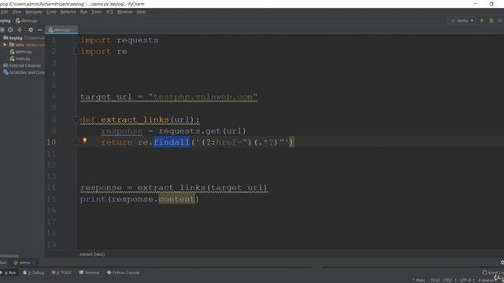Run the demo configuration with green play button
504x283 pixels.
point(482,20)
